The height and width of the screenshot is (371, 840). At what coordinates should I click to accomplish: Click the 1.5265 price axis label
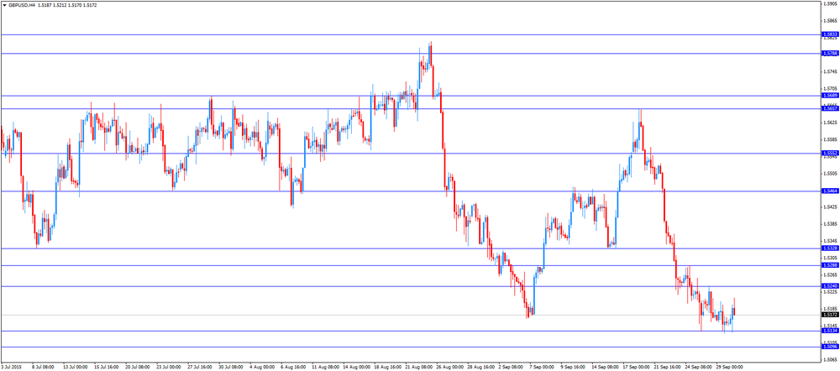[x=831, y=274]
